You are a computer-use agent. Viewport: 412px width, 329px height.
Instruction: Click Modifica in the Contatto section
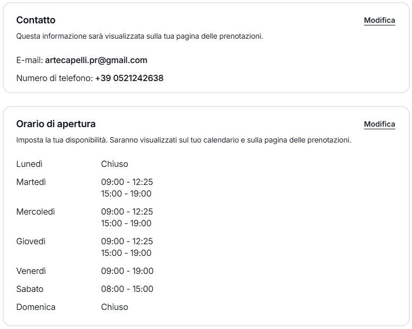tap(379, 21)
